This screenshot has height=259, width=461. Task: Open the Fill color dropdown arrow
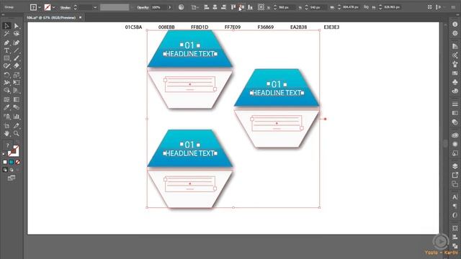(x=40, y=7)
